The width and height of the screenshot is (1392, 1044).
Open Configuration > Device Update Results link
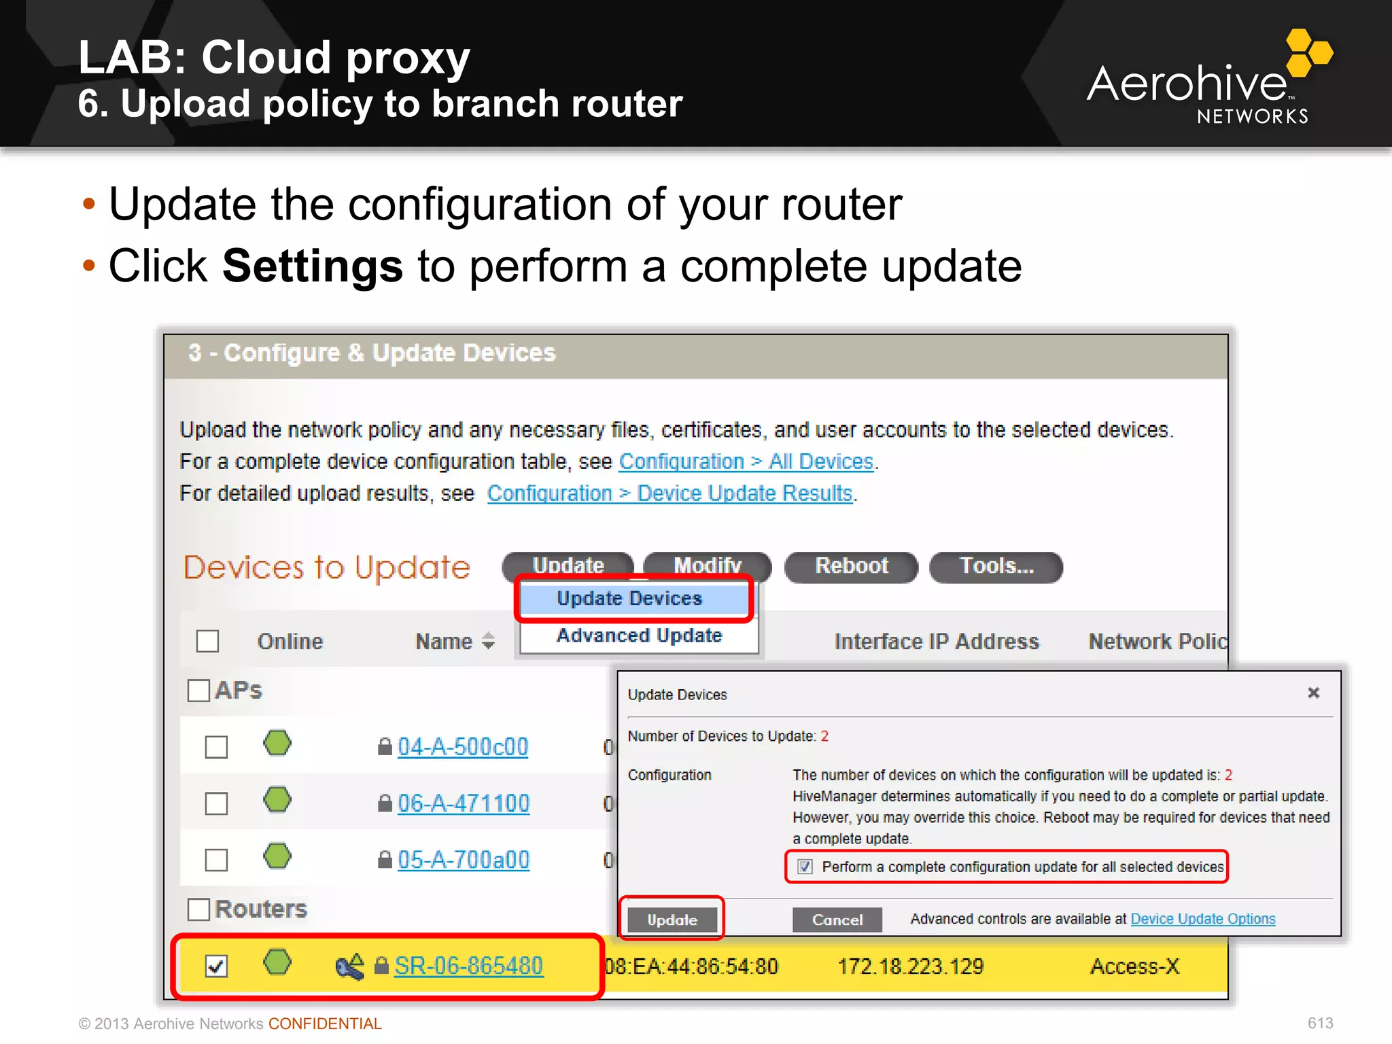tap(669, 493)
